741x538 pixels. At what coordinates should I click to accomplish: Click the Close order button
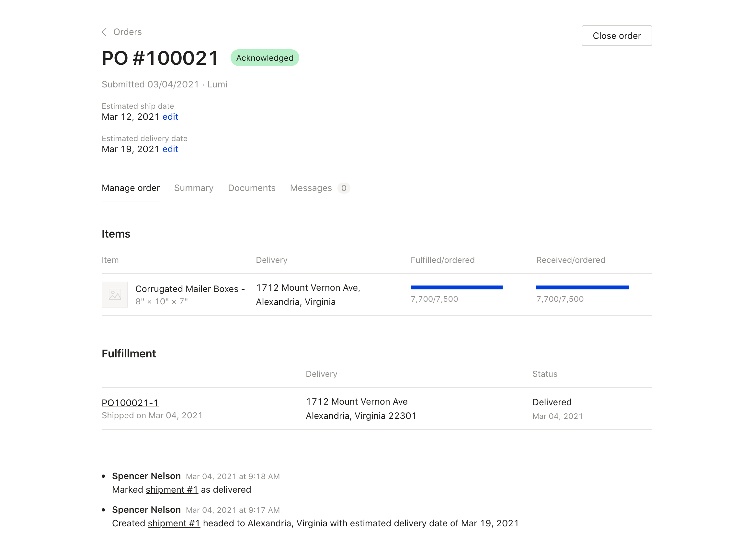pyautogui.click(x=616, y=36)
